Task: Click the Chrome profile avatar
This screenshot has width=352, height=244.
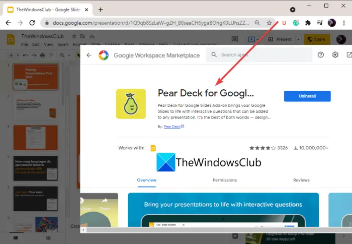Action: (332, 23)
